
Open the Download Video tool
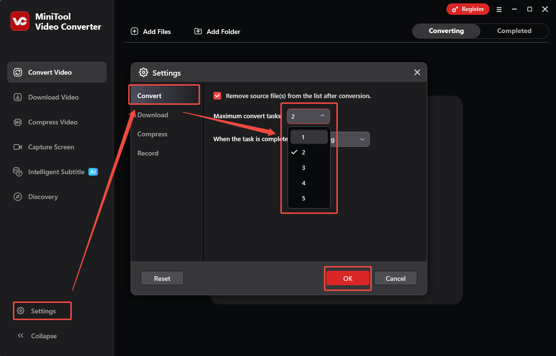point(51,97)
